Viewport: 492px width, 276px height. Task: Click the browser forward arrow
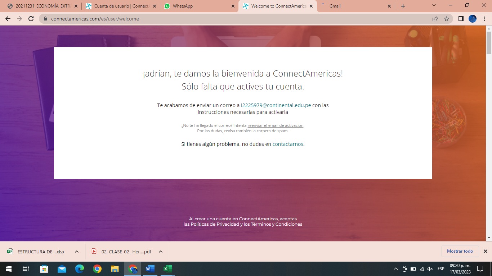(x=19, y=19)
